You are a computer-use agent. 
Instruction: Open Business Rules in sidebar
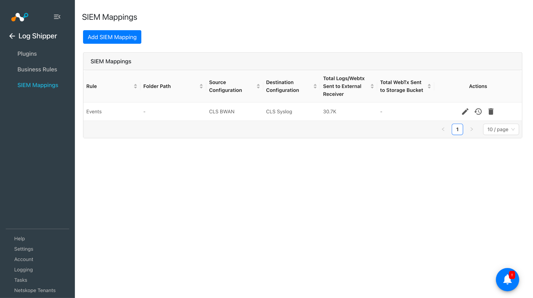tap(37, 69)
